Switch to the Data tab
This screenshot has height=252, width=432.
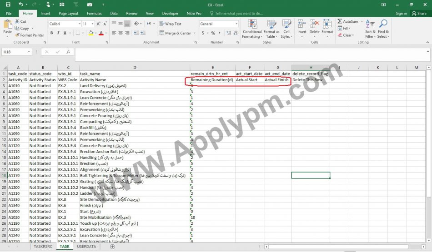[114, 13]
